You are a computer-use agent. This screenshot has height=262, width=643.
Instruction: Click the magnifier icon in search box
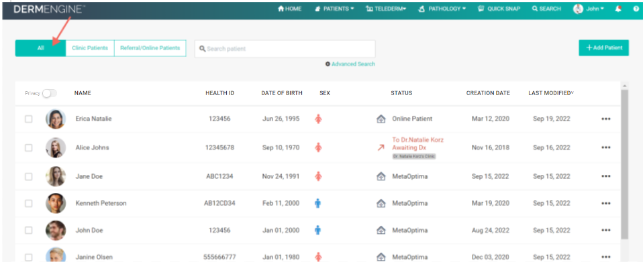202,49
